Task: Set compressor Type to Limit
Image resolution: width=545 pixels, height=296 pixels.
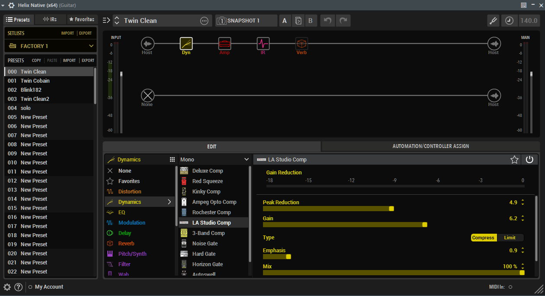Action: tap(510, 238)
